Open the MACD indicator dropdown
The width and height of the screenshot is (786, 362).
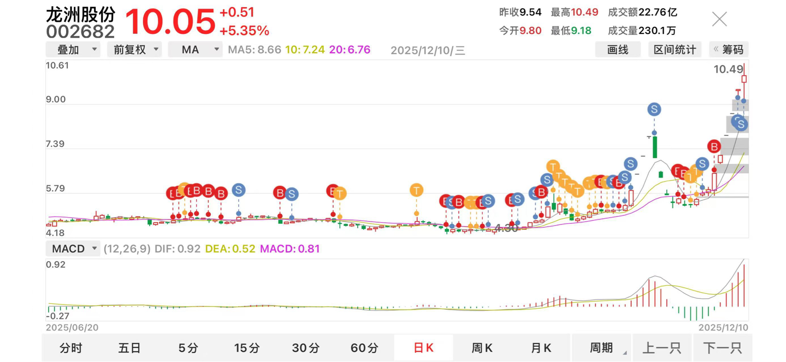[73, 249]
